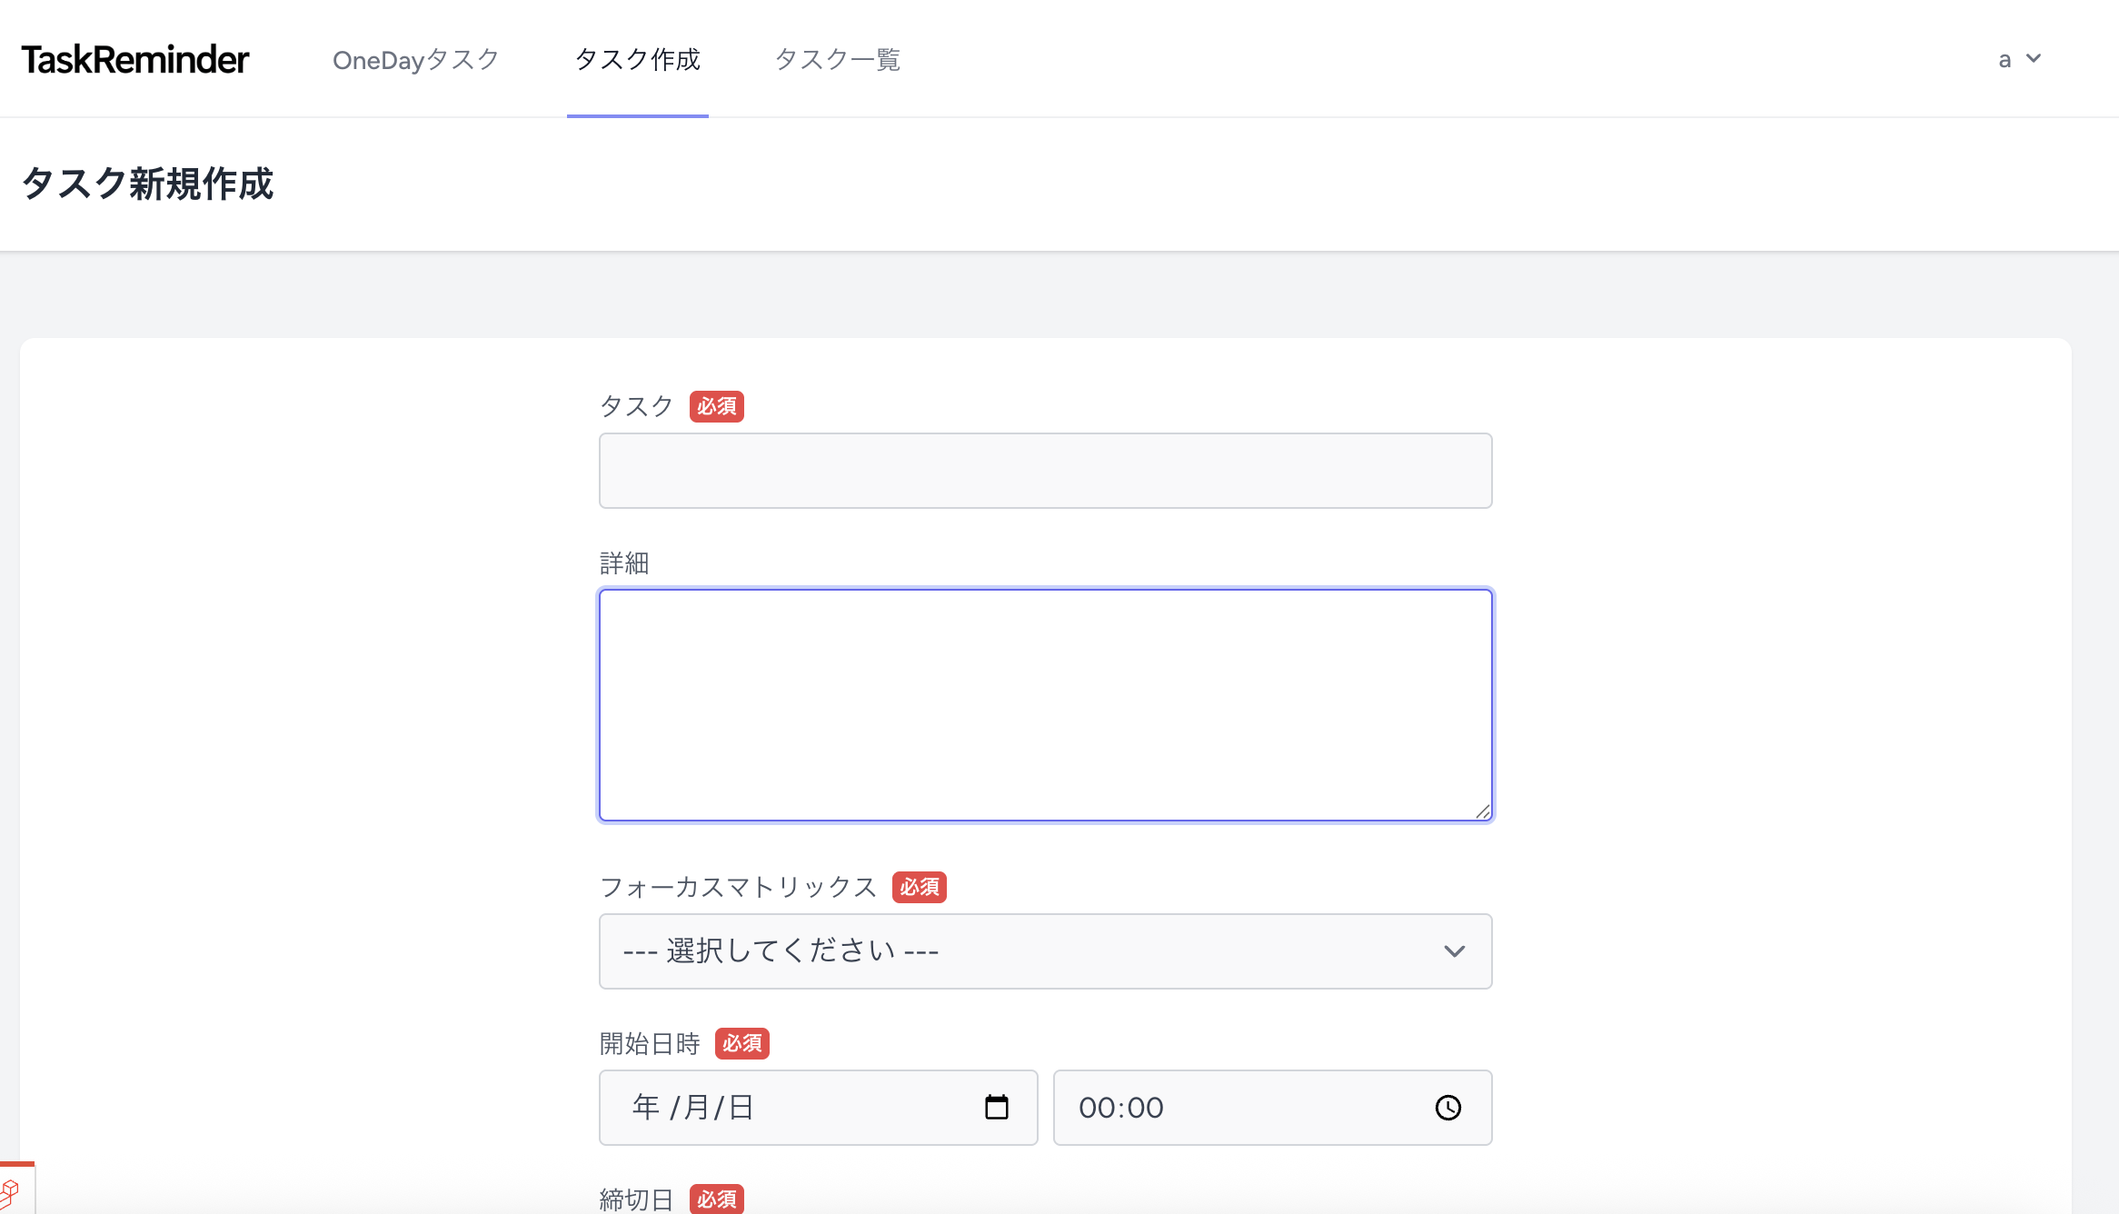This screenshot has width=2119, height=1214.
Task: Select the タスク作成 navigation tab
Action: pos(637,60)
